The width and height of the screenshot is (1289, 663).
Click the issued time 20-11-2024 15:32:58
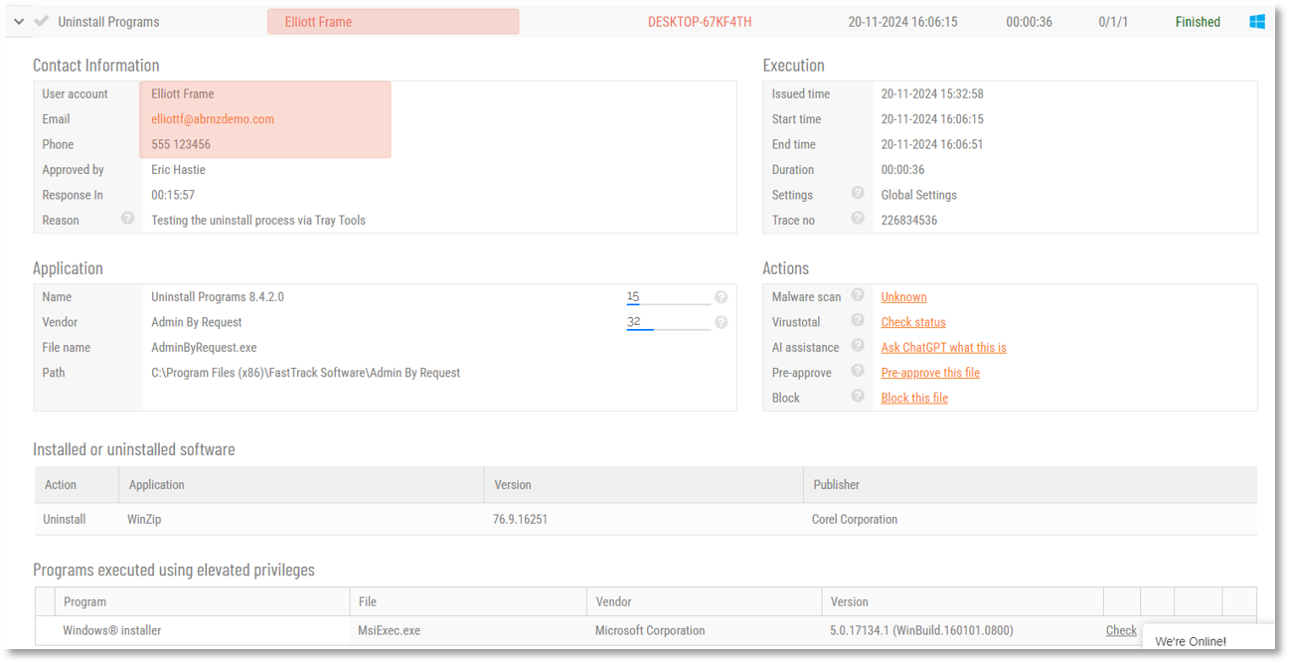(x=932, y=94)
